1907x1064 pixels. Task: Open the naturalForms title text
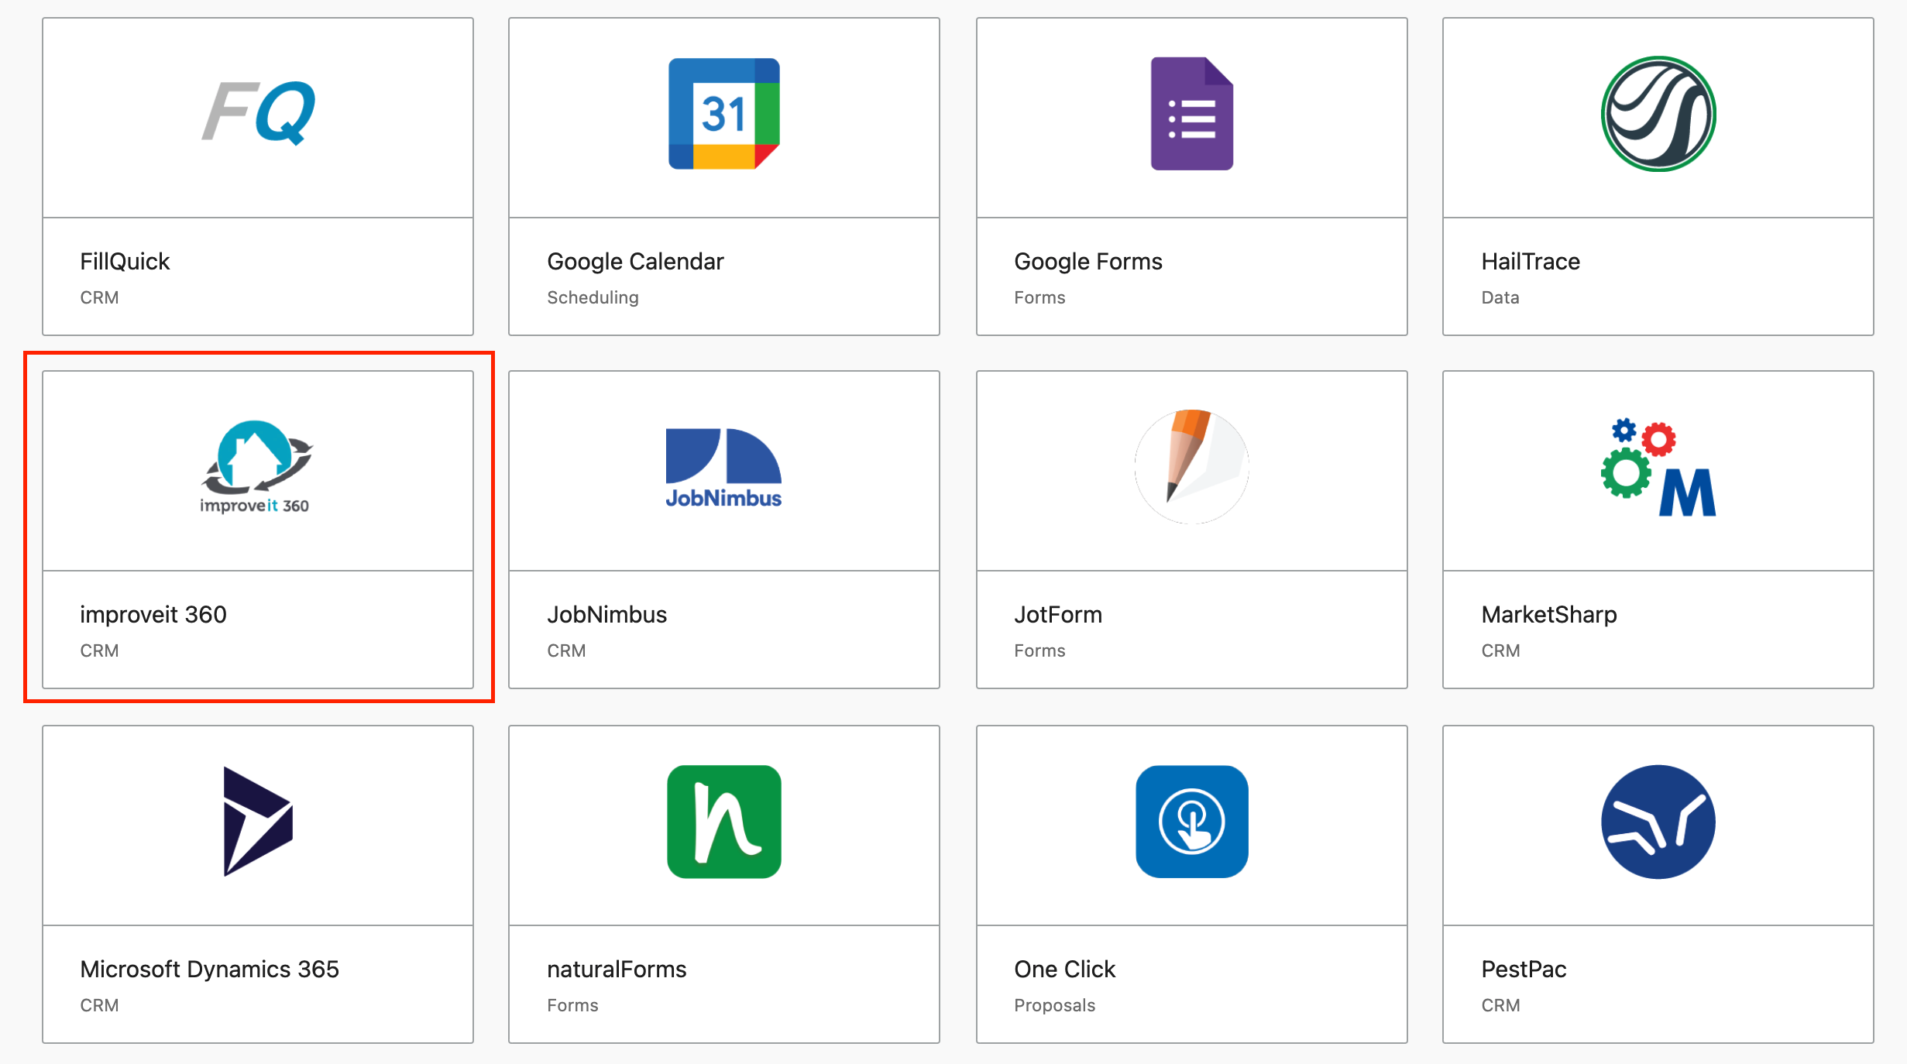click(x=617, y=969)
